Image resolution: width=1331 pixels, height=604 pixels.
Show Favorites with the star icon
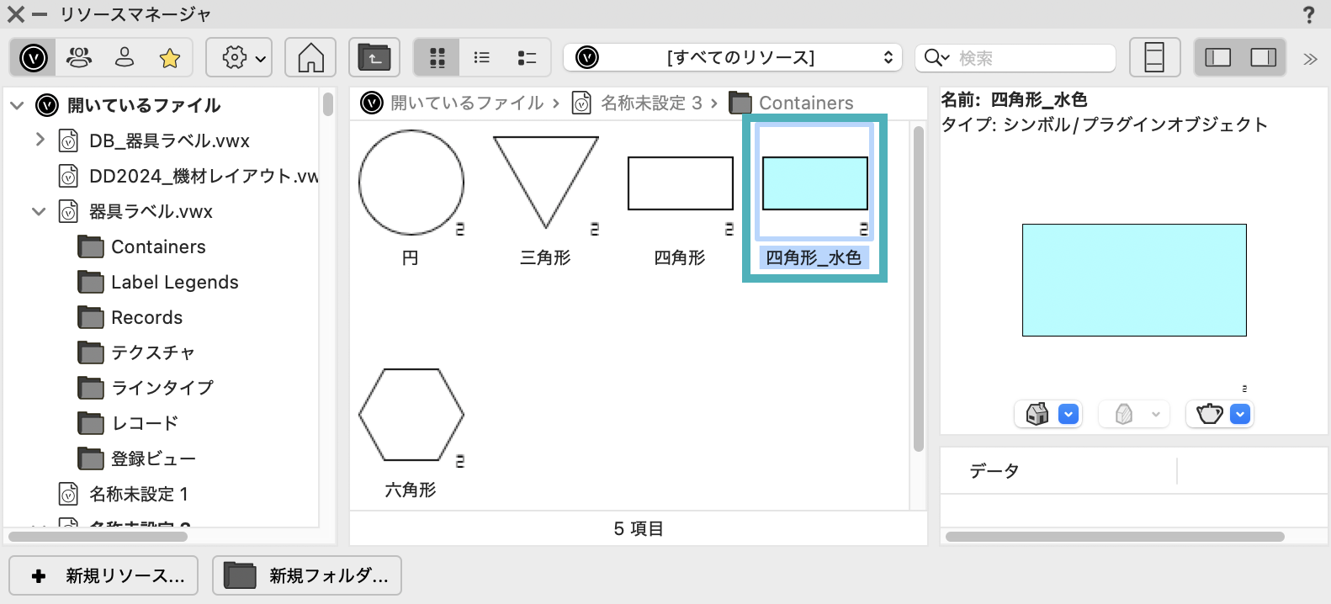coord(170,58)
